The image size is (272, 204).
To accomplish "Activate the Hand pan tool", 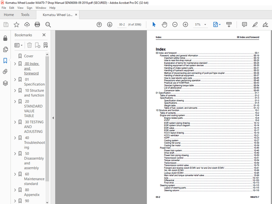I will [x=165, y=25].
